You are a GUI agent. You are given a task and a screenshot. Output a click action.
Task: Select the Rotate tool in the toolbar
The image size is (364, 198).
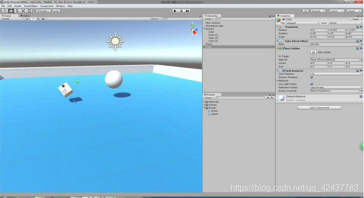coord(17,11)
